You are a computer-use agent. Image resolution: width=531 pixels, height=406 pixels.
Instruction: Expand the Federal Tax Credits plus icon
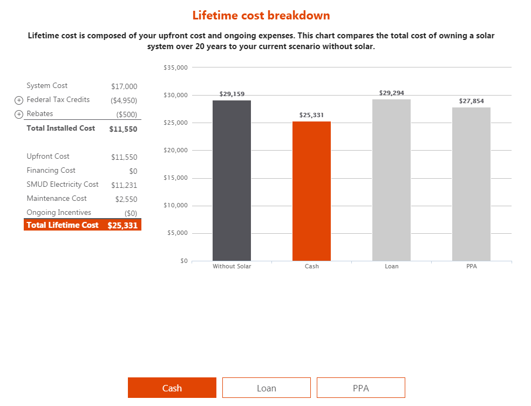tap(19, 100)
